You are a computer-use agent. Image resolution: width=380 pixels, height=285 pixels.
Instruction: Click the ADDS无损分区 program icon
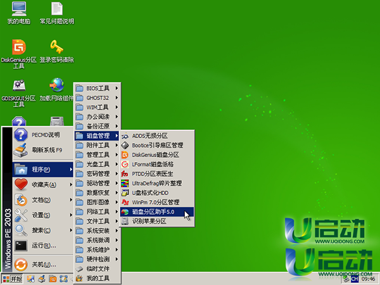point(125,136)
